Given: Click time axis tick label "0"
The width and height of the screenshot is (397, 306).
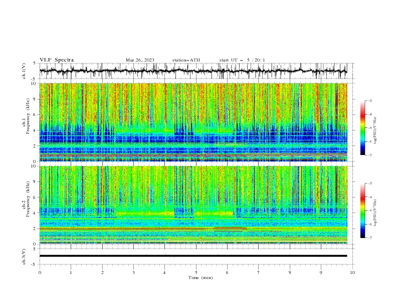Looking at the screenshot, I should [40, 272].
